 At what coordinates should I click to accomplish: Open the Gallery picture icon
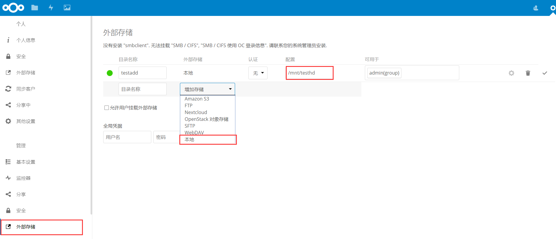click(x=67, y=8)
